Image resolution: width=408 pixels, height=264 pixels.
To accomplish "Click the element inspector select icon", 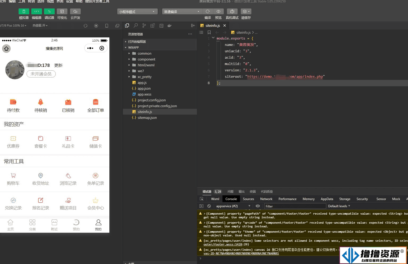I will point(202,199).
